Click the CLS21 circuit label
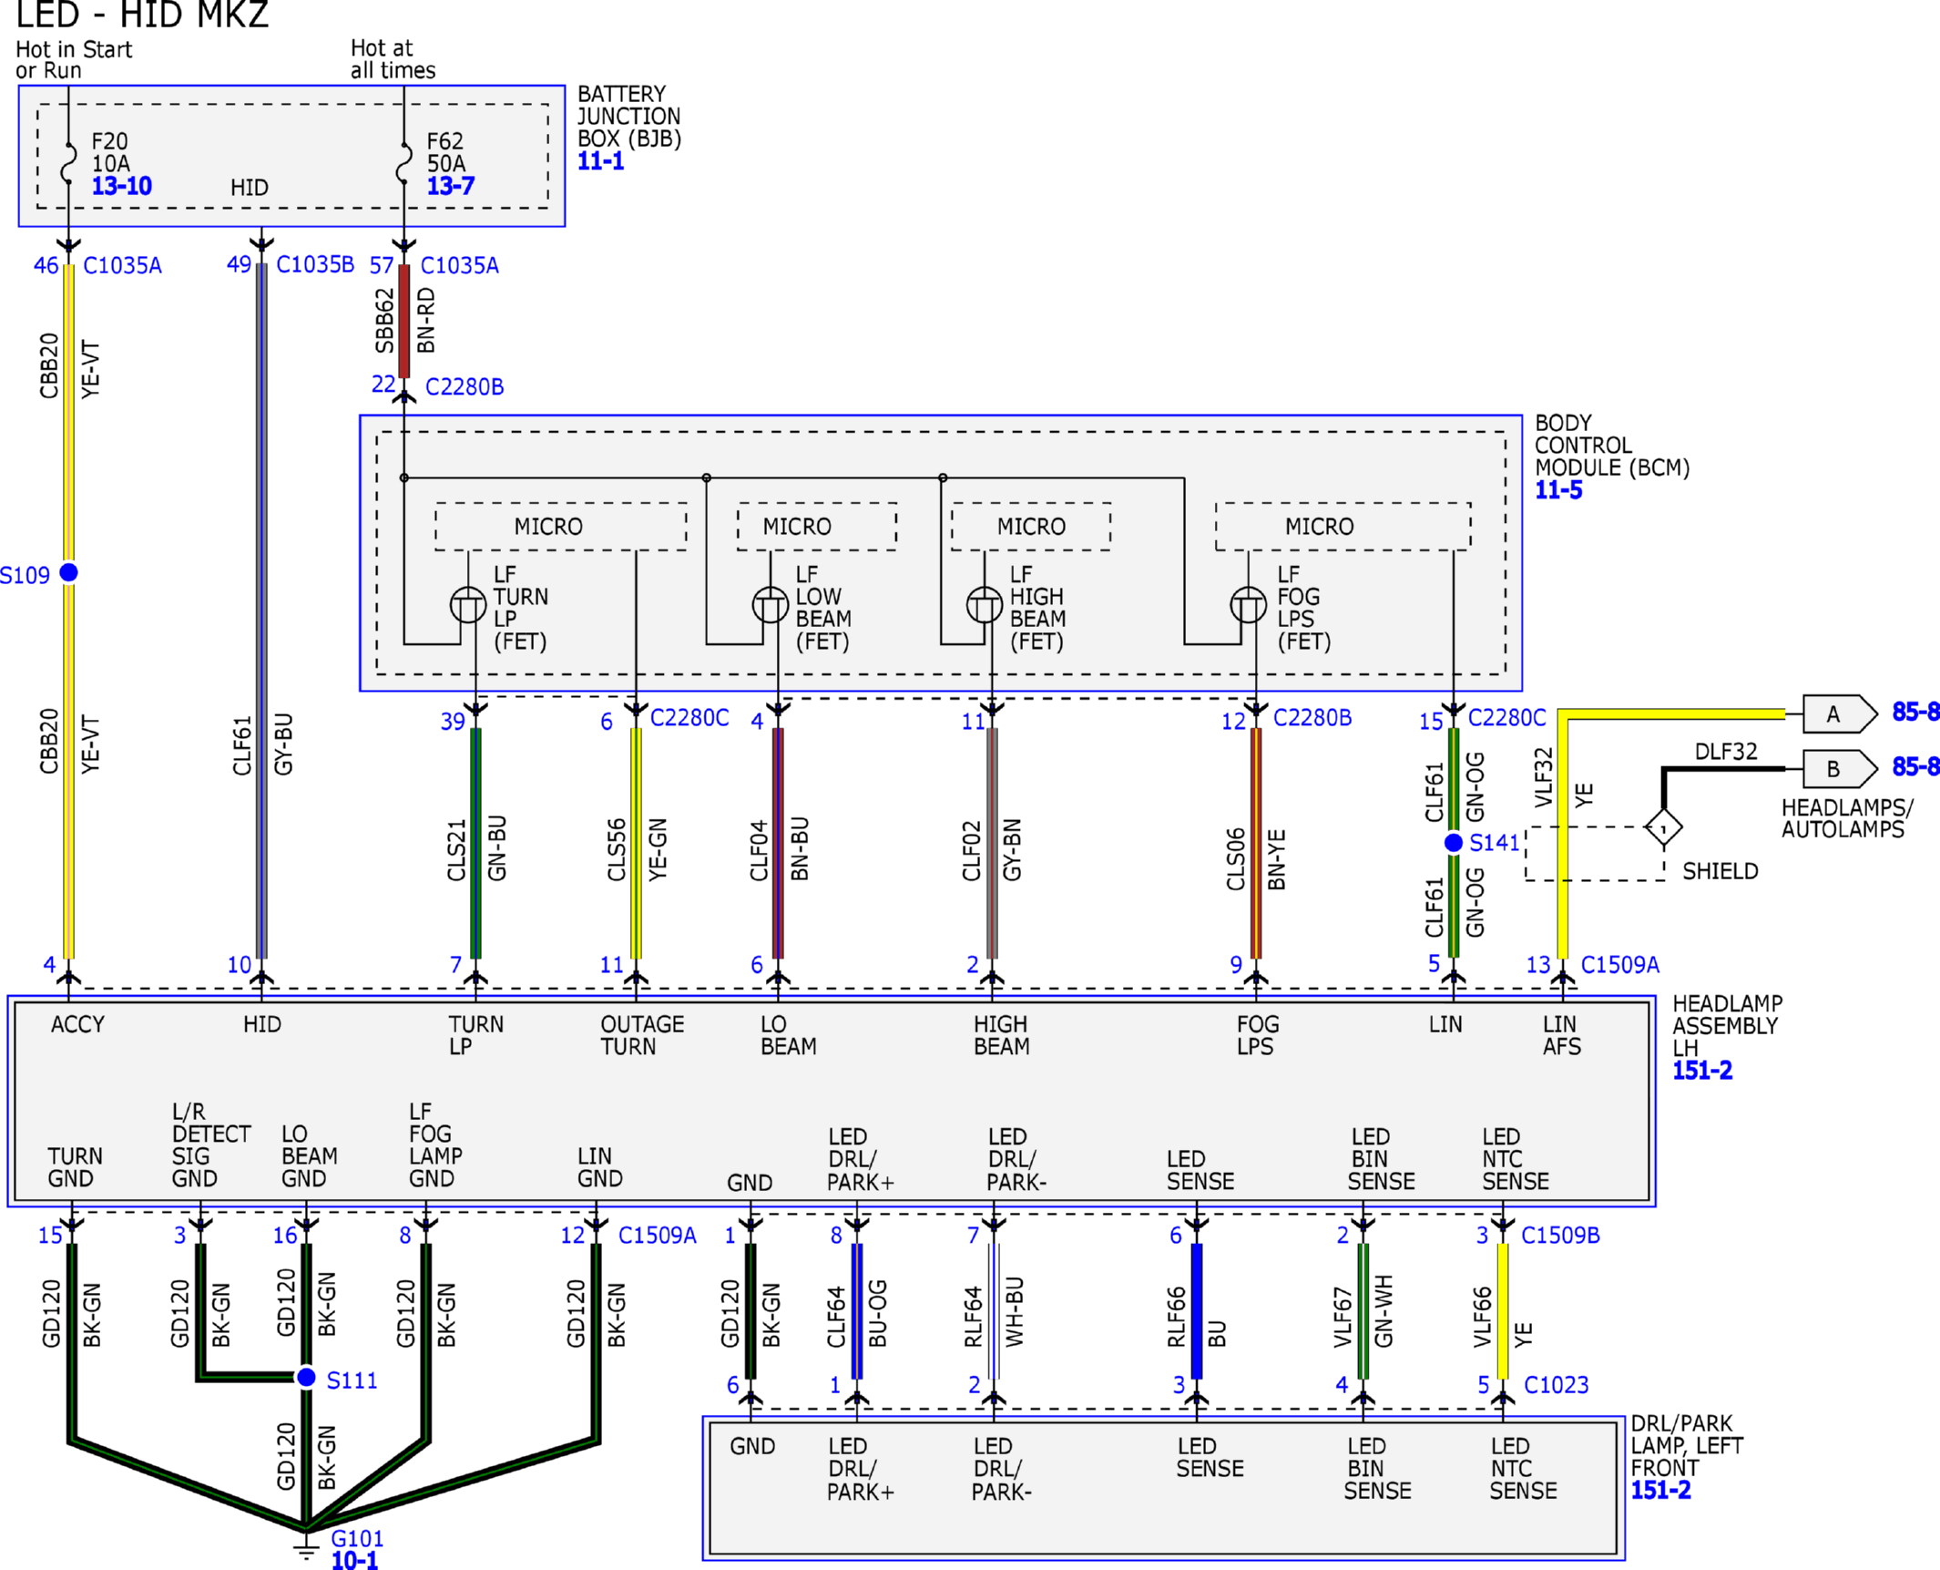1940x1570 pixels. 456,850
